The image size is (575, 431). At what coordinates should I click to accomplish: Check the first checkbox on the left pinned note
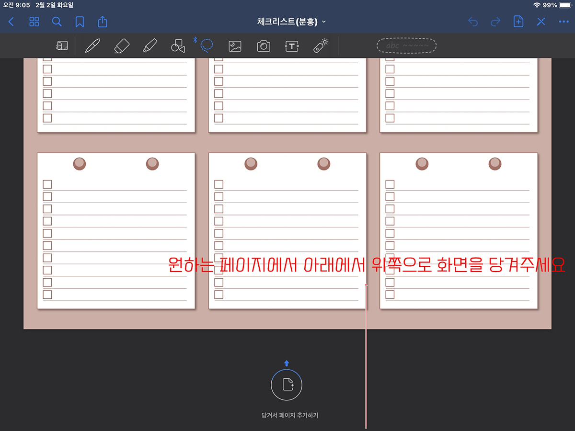point(47,184)
